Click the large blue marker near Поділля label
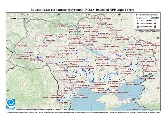The image size is (166, 117). point(38,57)
